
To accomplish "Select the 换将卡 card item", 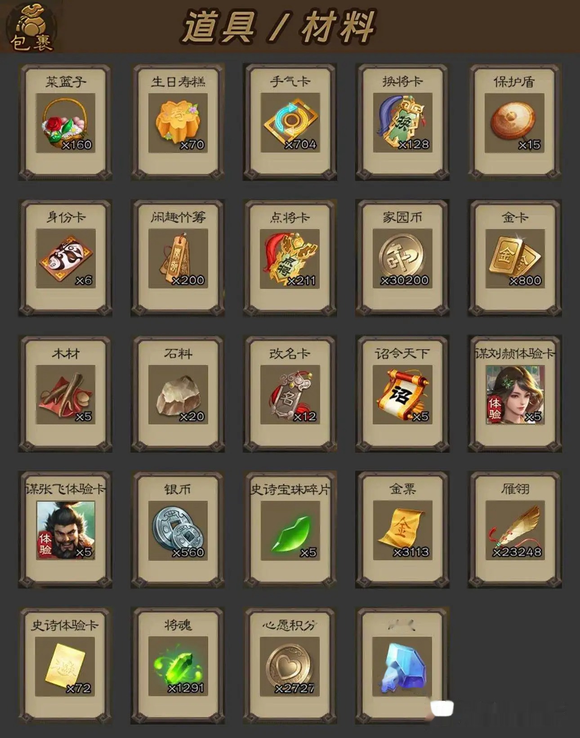I will [402, 123].
